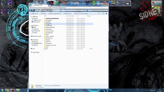Open the Adobe Lightroom desktop shortcut

point(3,4)
